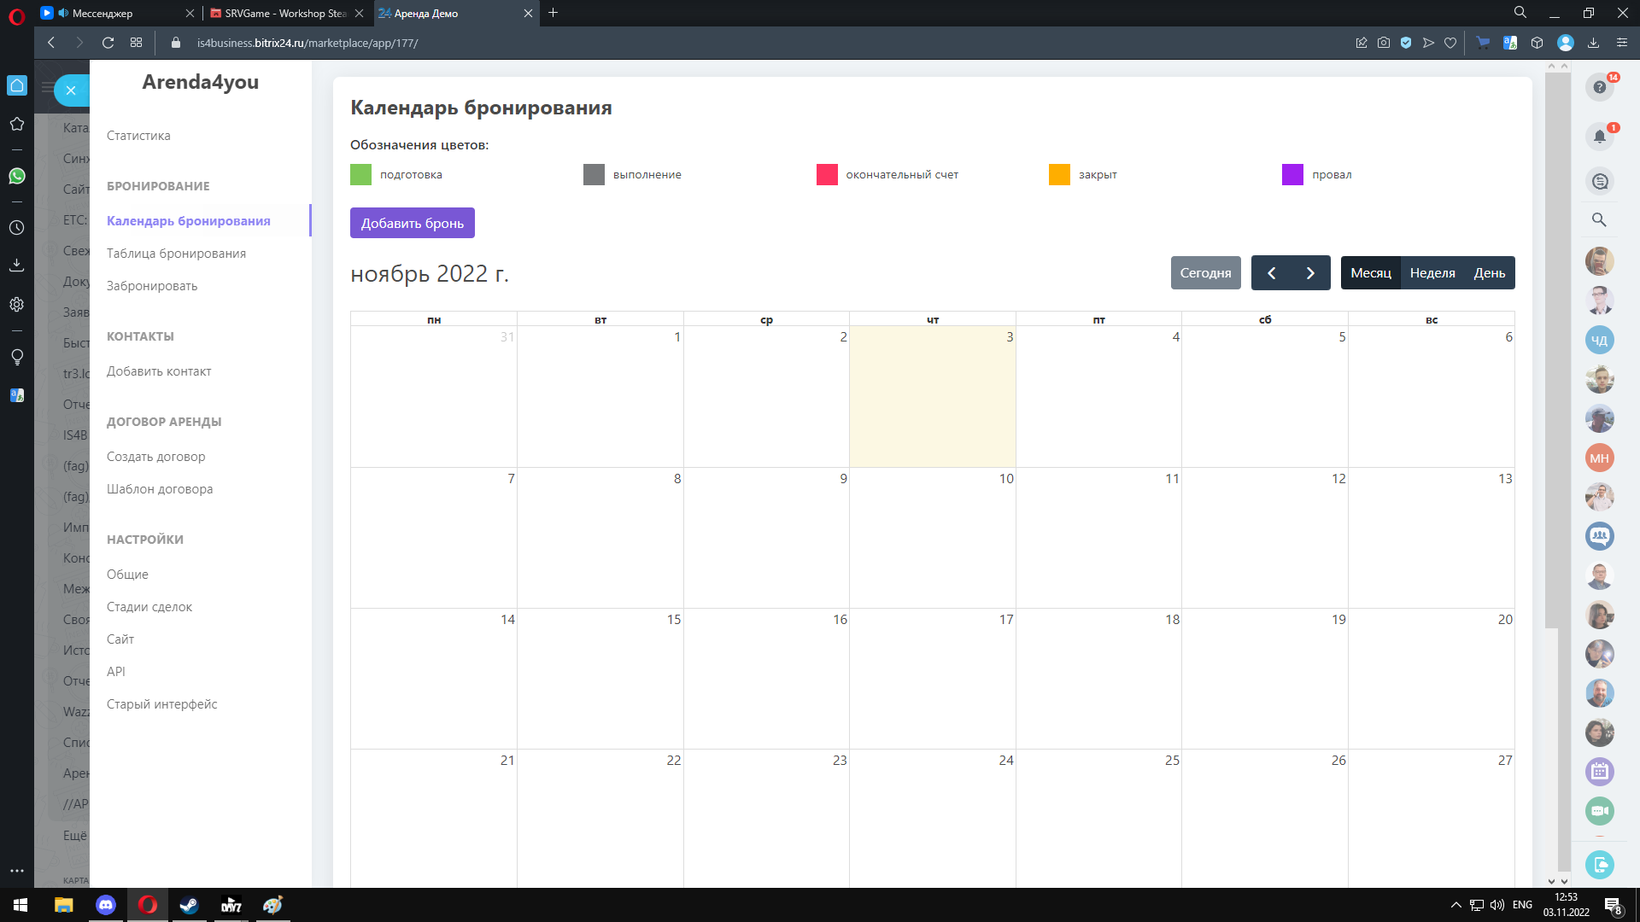The image size is (1640, 922).
Task: Reload the page with refresh icon
Action: pos(108,43)
